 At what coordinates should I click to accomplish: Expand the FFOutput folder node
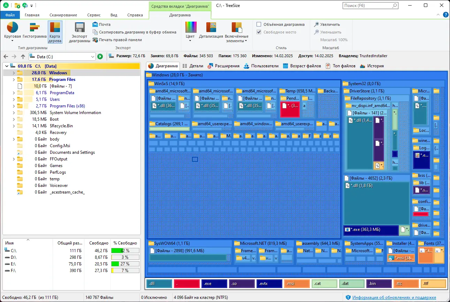(14, 159)
